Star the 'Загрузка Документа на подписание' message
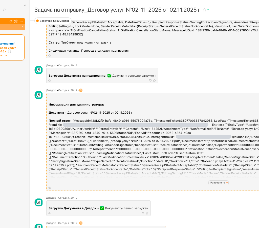259x228 pixels. click(x=154, y=81)
